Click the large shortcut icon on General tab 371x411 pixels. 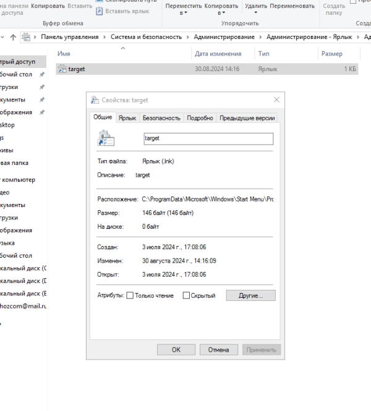106,138
